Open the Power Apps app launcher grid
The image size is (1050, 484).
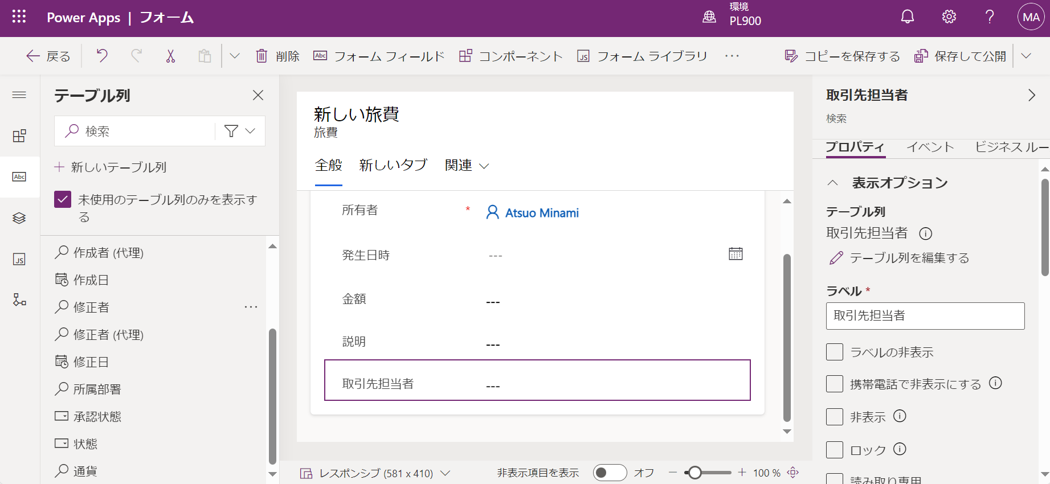pos(19,17)
